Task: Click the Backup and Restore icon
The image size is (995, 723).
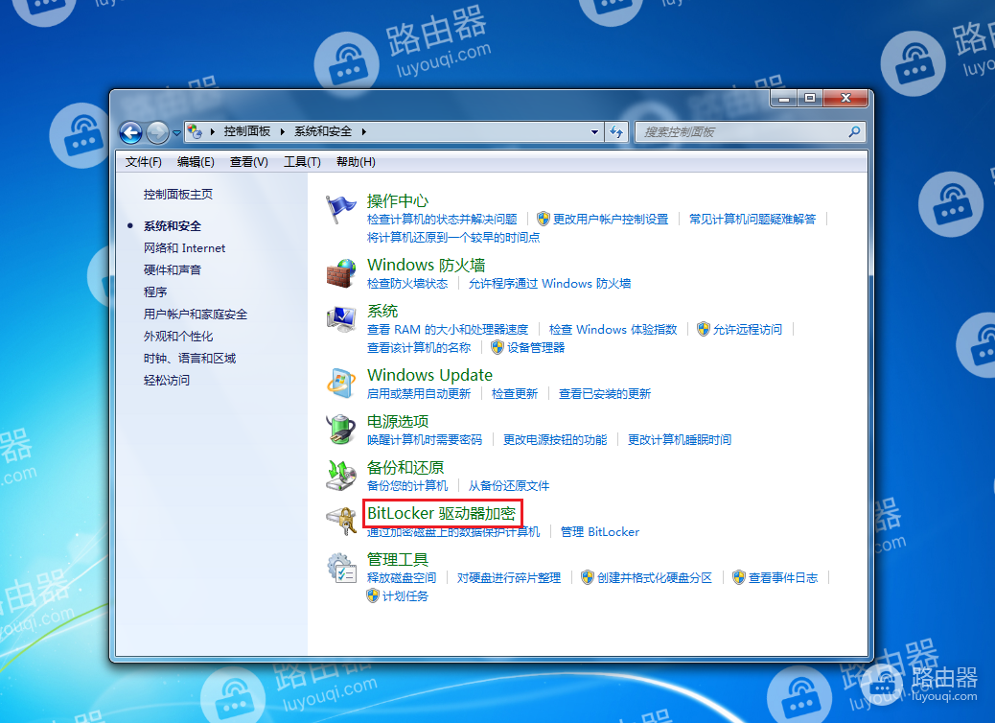Action: click(341, 476)
